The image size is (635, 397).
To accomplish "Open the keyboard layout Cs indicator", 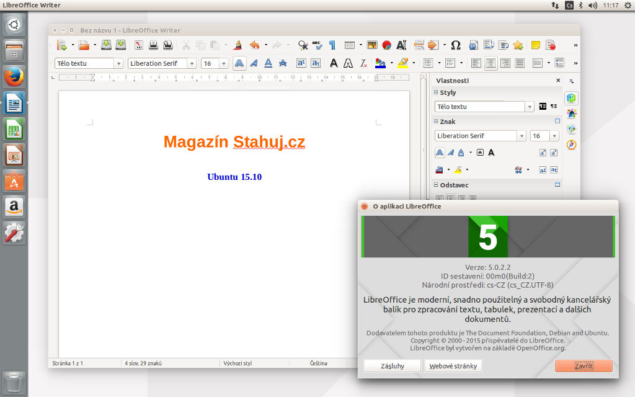I will (569, 5).
